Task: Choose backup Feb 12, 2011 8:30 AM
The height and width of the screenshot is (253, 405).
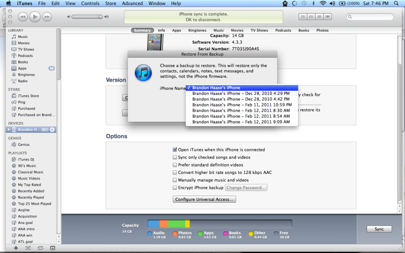Action: click(x=242, y=111)
